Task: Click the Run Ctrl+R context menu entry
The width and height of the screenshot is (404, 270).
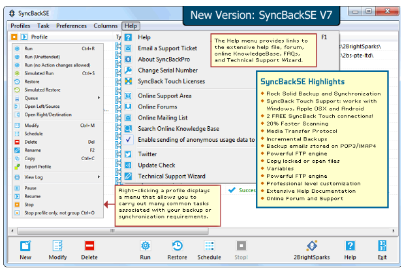Action: coord(57,48)
